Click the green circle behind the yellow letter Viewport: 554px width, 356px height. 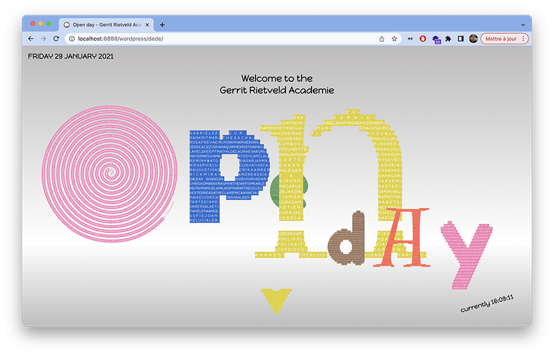(x=274, y=191)
